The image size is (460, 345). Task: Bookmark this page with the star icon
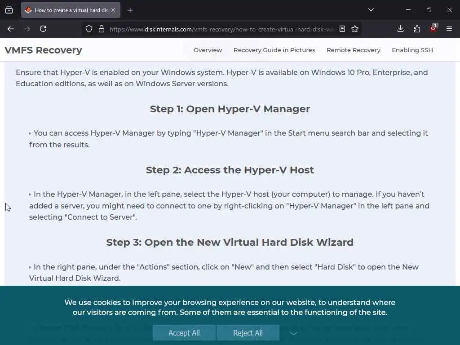coord(355,29)
